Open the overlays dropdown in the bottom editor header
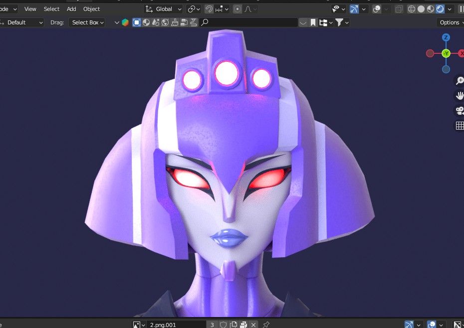464x328 pixels. [x=441, y=325]
